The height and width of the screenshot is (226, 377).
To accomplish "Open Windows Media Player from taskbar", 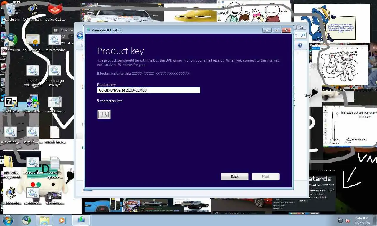I will tap(62, 220).
